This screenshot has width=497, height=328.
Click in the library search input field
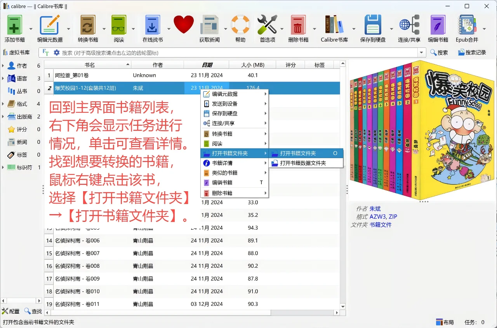(x=239, y=52)
